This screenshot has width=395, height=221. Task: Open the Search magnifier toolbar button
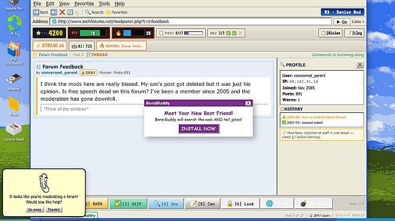click(x=94, y=12)
